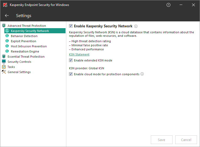The image size is (200, 147).
Task: Click the 'Settings' heading text
Action: [x=23, y=16]
